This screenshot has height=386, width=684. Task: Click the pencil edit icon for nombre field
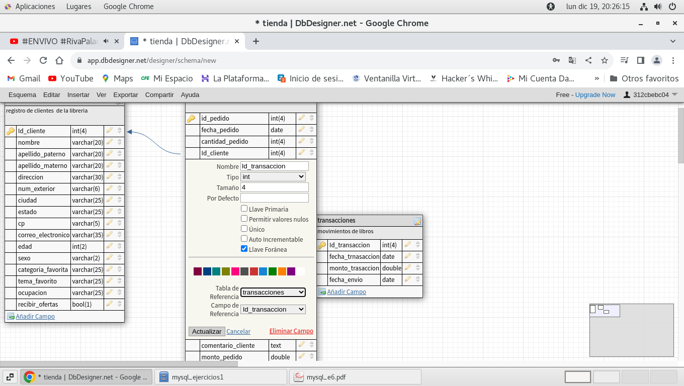point(109,142)
